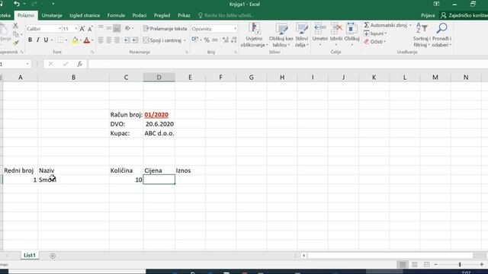Open the font size 11 dropdown
This screenshot has width=488, height=274.
click(x=76, y=29)
